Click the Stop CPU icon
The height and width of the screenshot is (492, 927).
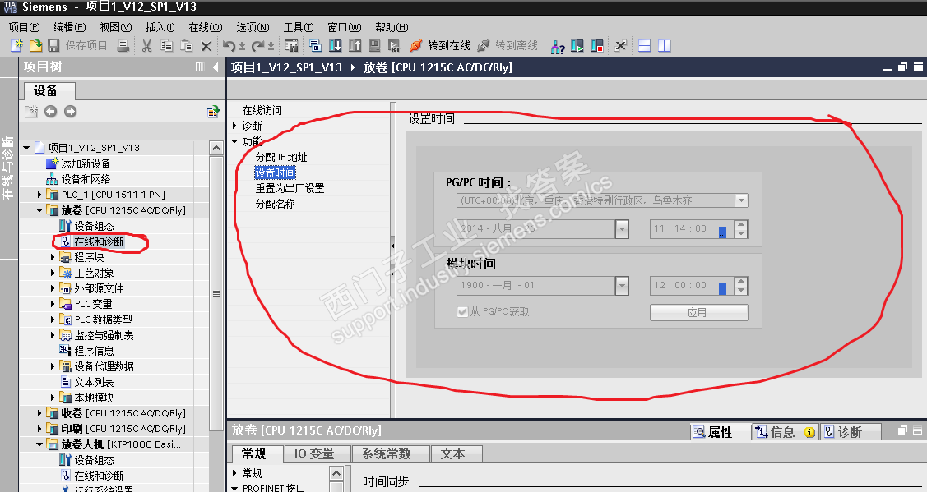point(596,45)
